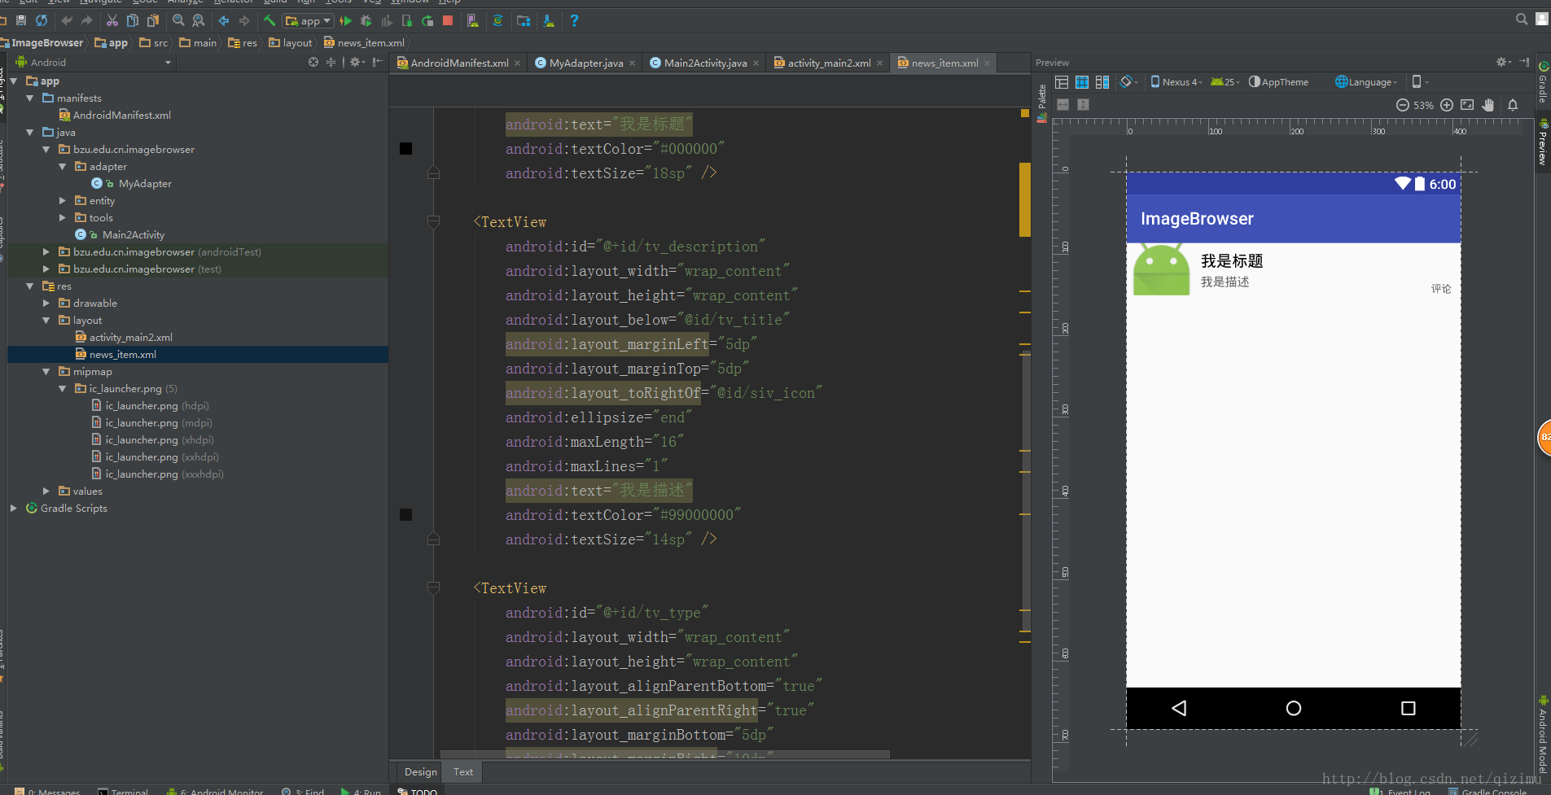This screenshot has height=795, width=1551.
Task: Click the Redo arrow icon
Action: (x=87, y=20)
